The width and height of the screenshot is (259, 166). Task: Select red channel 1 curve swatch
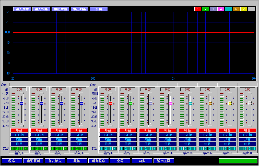click(198, 9)
